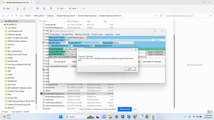
Task: Open the See more ellipsis menu
Action: point(84,8)
